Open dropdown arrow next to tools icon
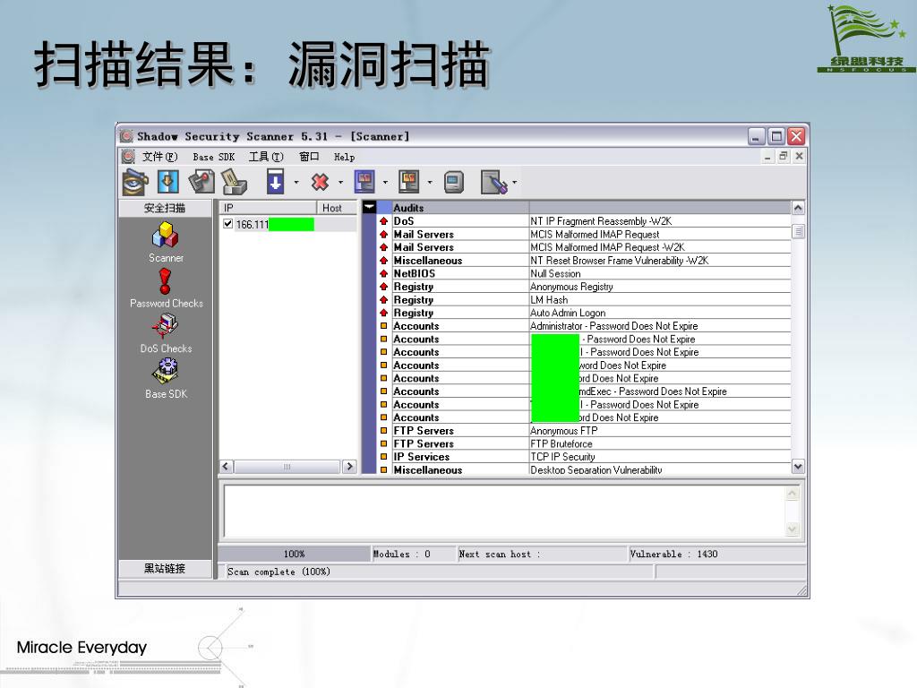The height and width of the screenshot is (688, 917). point(514,183)
